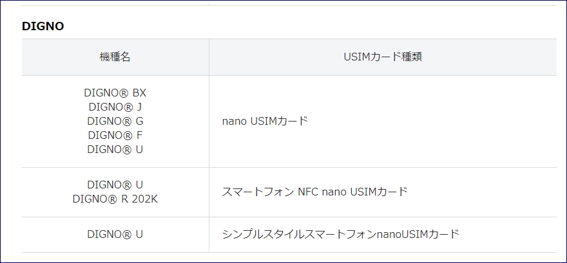Image resolution: width=567 pixels, height=263 pixels.
Task: Click DIGNO® U listed below DIGNO® F
Action: click(115, 149)
